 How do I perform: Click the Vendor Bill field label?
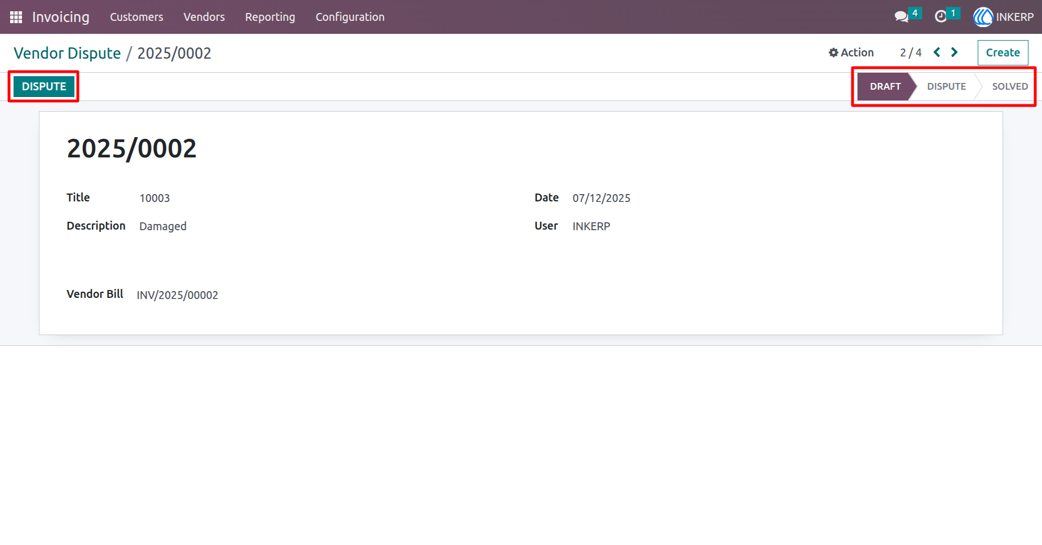tap(95, 294)
